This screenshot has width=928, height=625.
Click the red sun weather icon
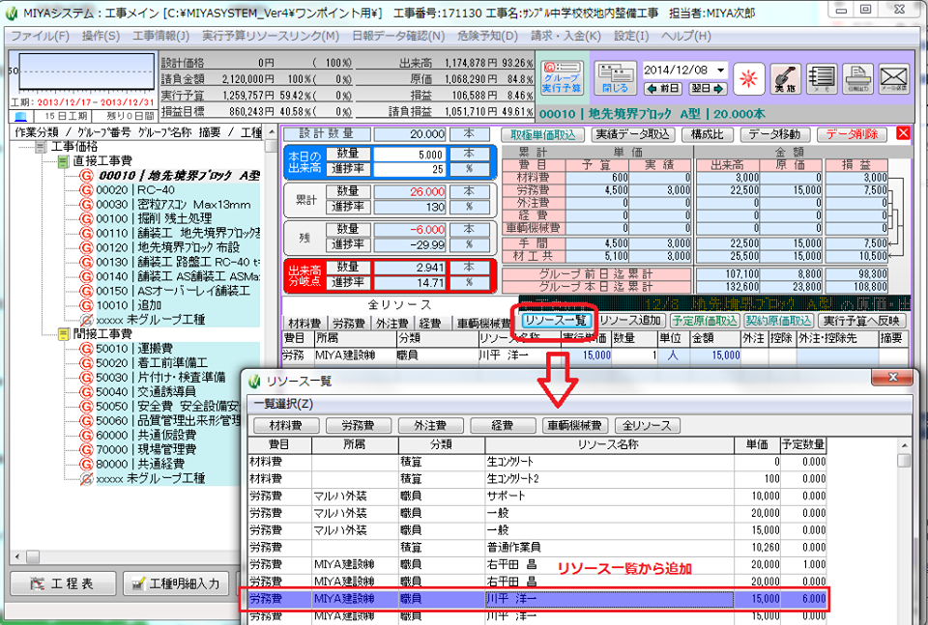pyautogui.click(x=748, y=78)
